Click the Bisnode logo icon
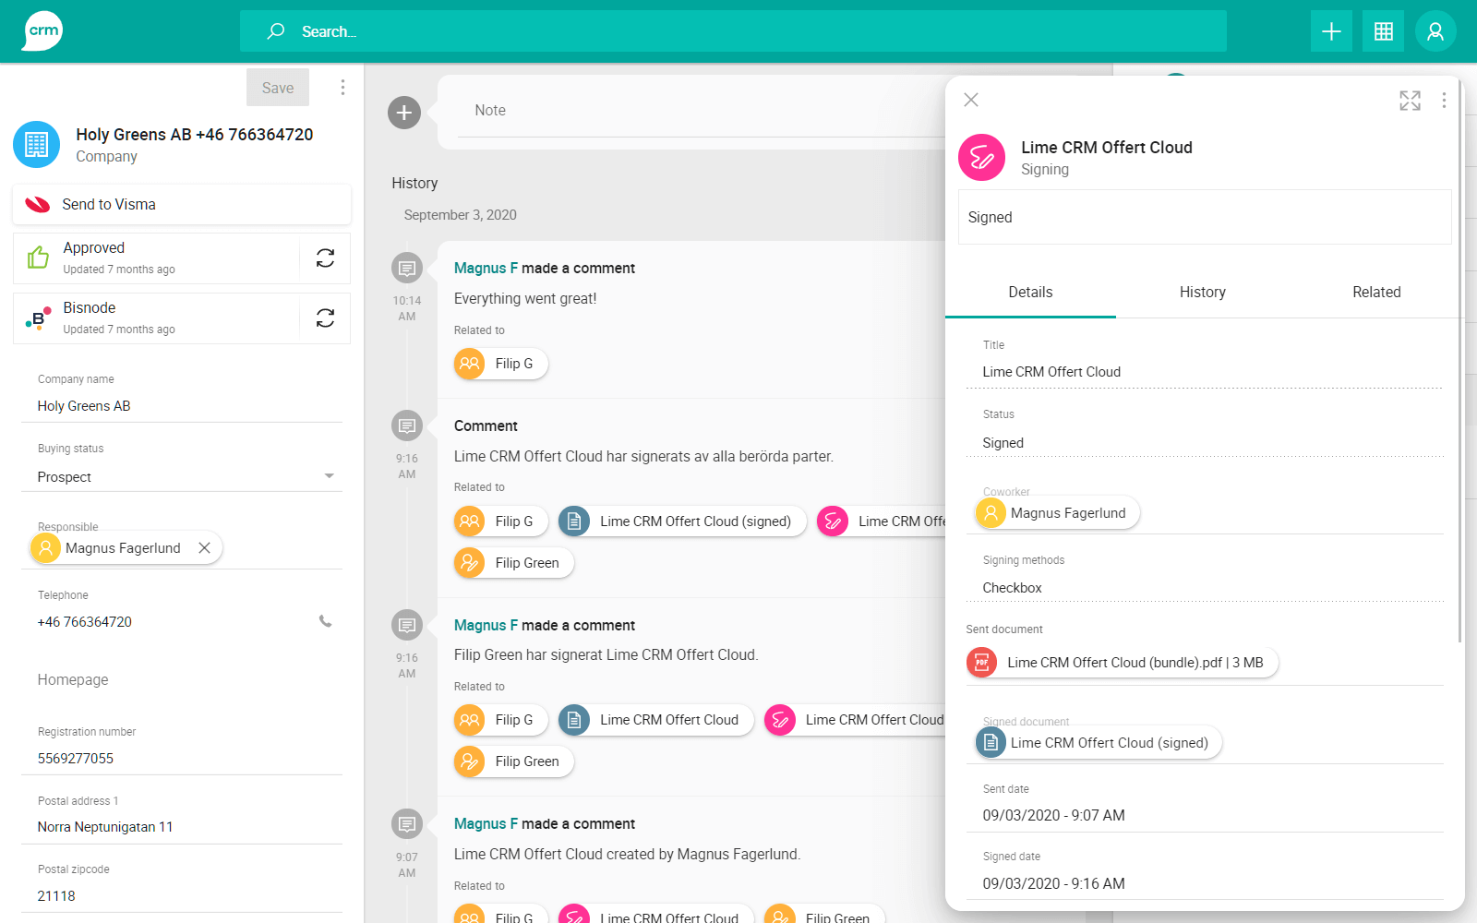Viewport: 1477px width, 923px height. tap(38, 318)
